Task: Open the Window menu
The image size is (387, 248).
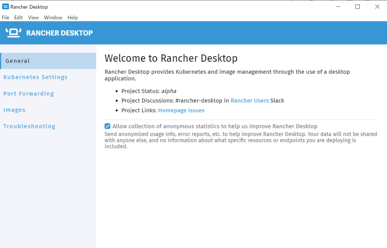Action: click(53, 18)
